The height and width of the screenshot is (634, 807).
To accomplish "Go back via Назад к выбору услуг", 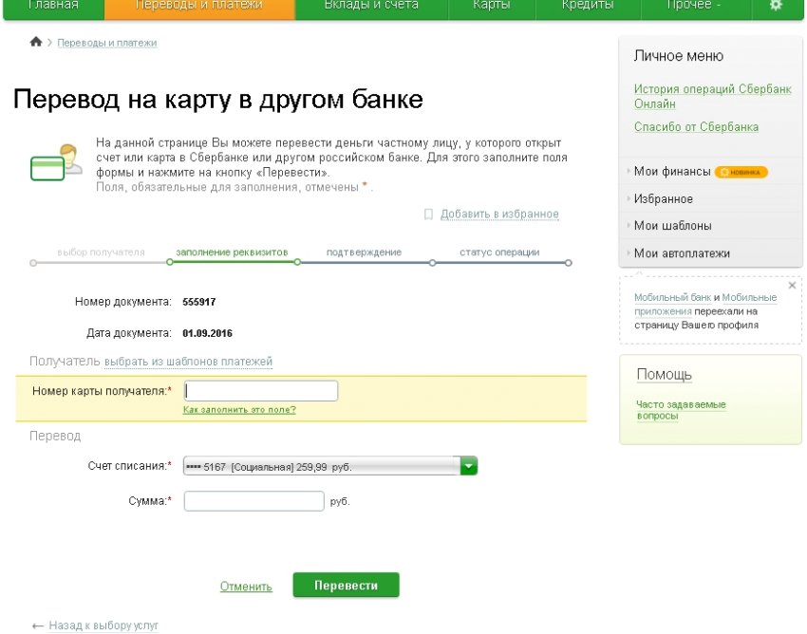I will point(103,626).
